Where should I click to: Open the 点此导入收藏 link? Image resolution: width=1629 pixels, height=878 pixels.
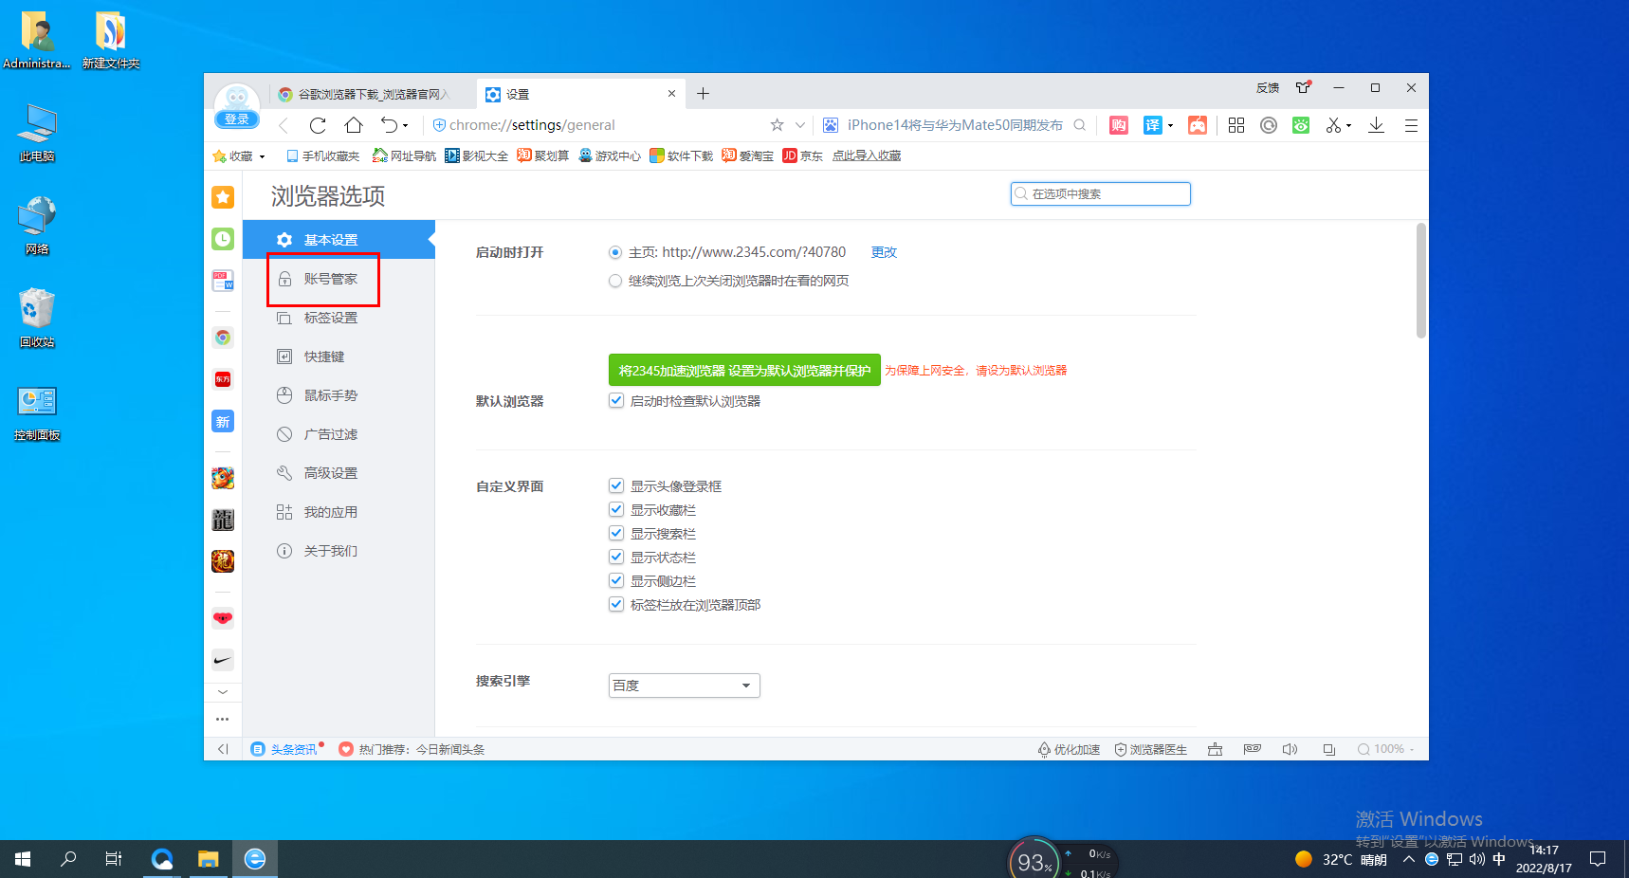tap(867, 156)
